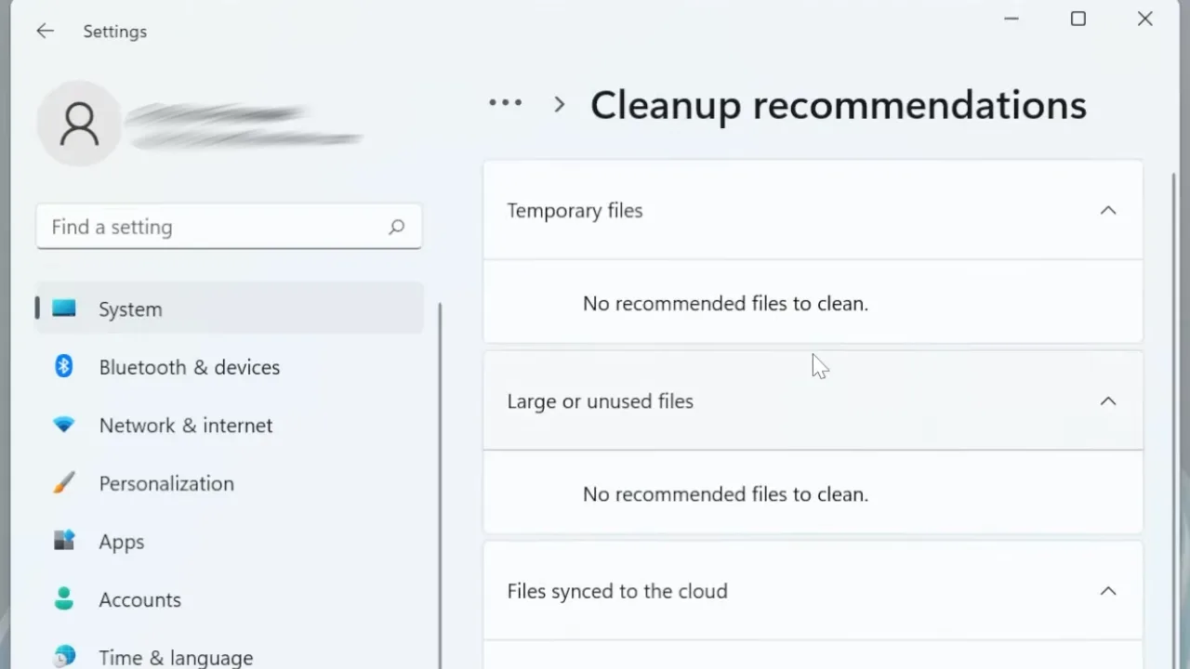Open the breadcrumb overflow menu (three dots)
The image size is (1190, 669).
point(505,103)
